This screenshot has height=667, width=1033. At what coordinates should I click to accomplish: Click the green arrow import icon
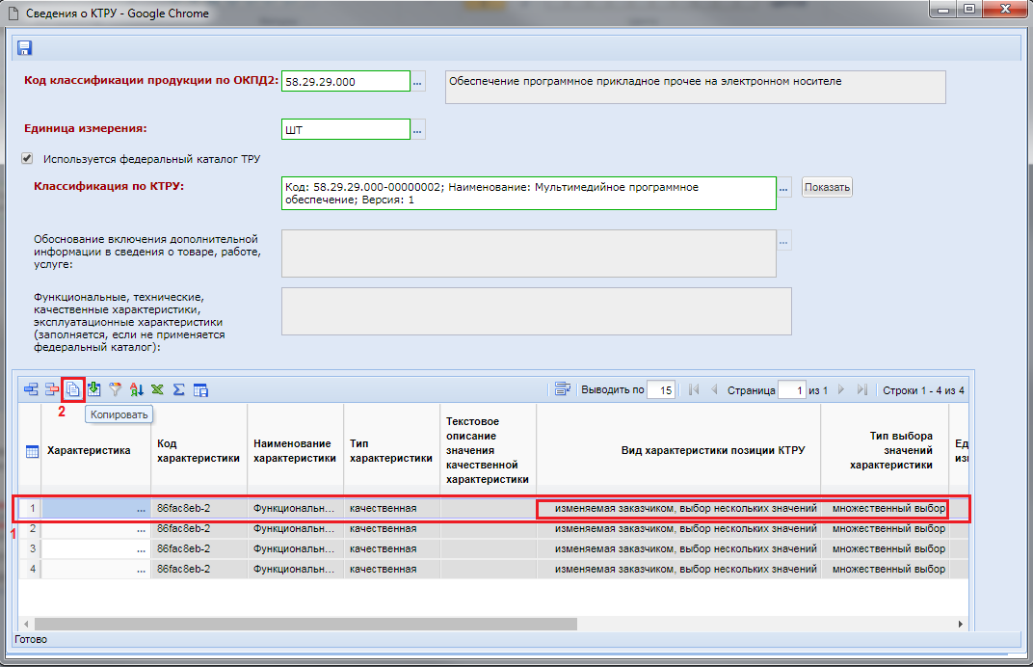94,390
